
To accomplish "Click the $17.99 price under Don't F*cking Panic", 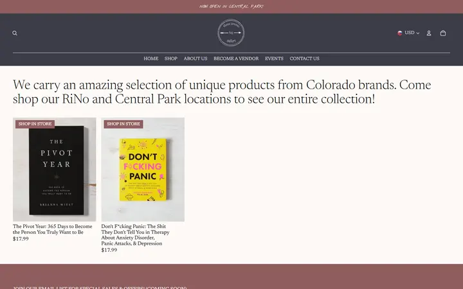I will 109,250.
